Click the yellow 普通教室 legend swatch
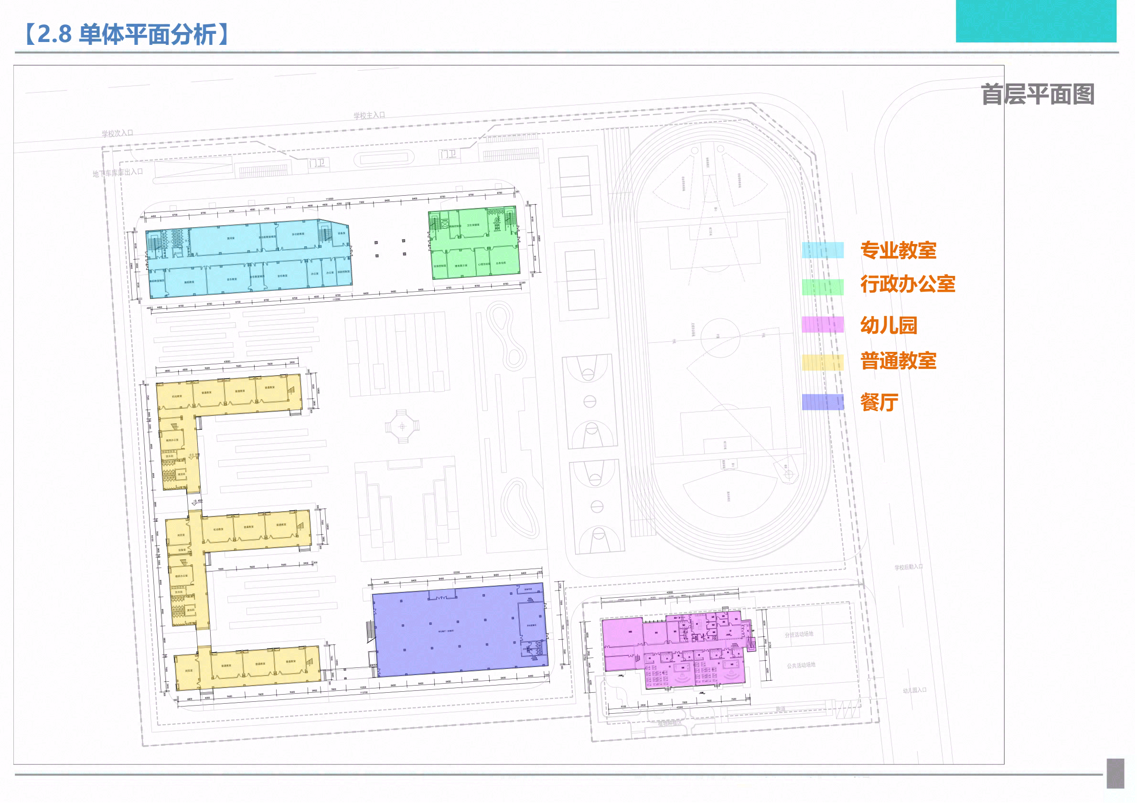 823,363
